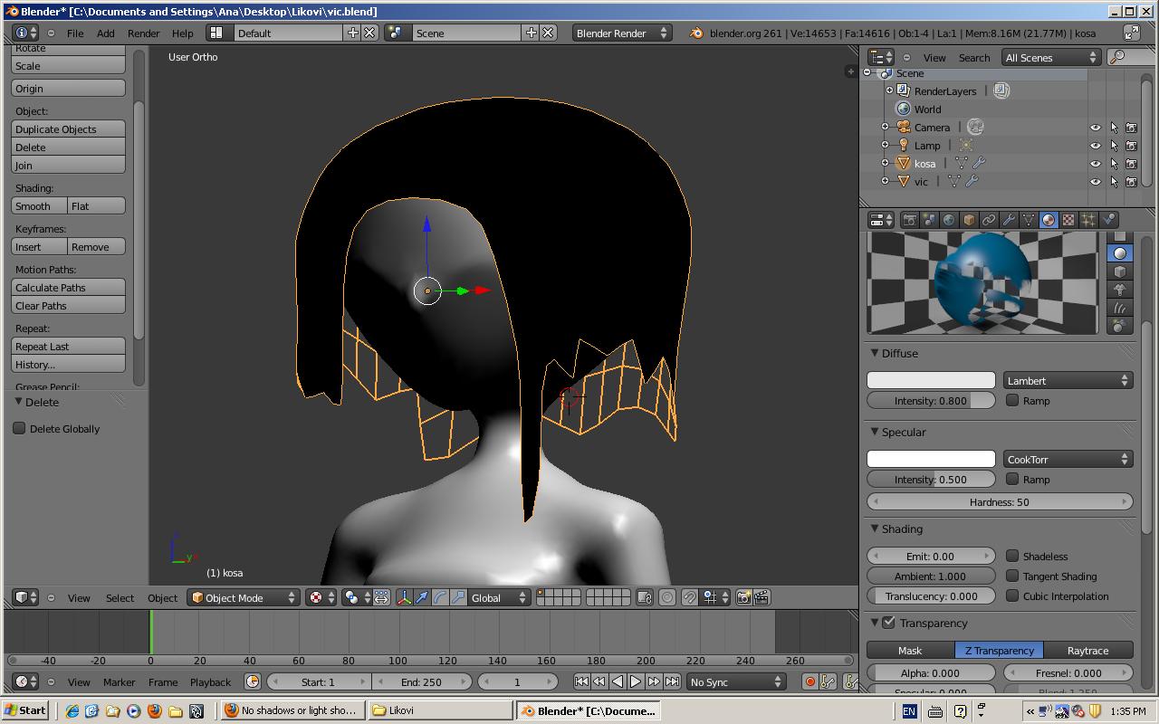Image resolution: width=1159 pixels, height=724 pixels.
Task: Open the Global transform orientation dropdown
Action: pos(498,597)
